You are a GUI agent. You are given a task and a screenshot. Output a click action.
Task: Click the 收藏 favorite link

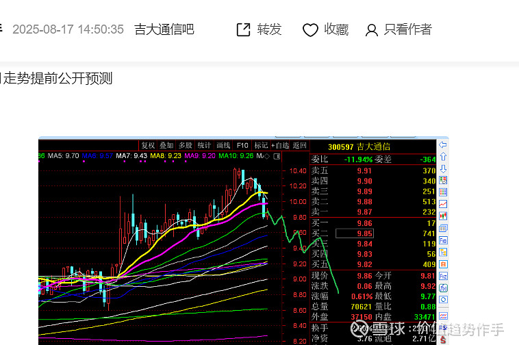point(336,29)
